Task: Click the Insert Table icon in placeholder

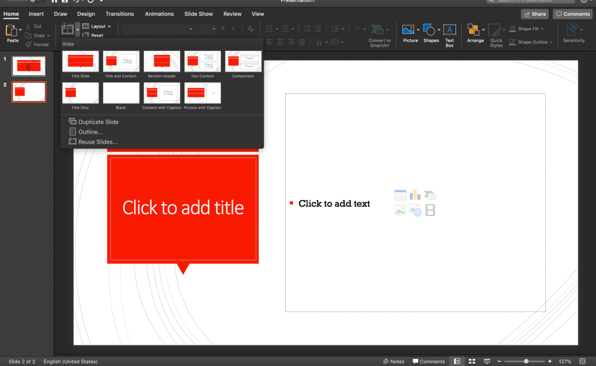Action: (x=400, y=195)
